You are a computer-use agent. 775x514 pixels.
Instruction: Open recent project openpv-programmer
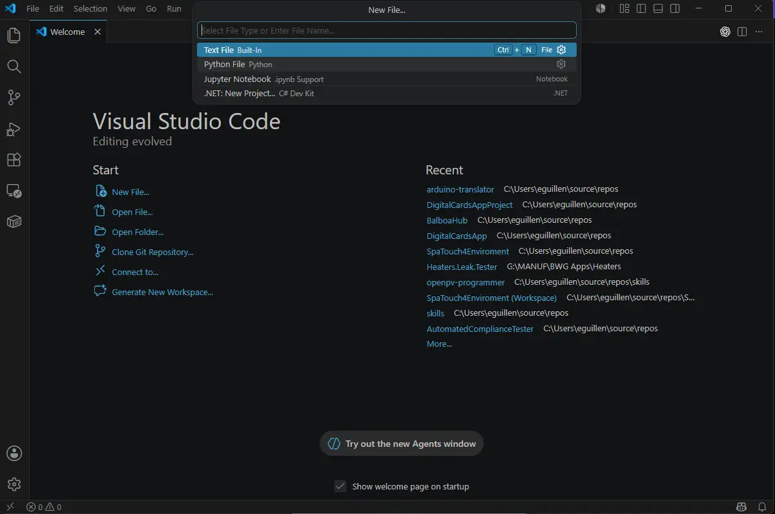pos(466,282)
